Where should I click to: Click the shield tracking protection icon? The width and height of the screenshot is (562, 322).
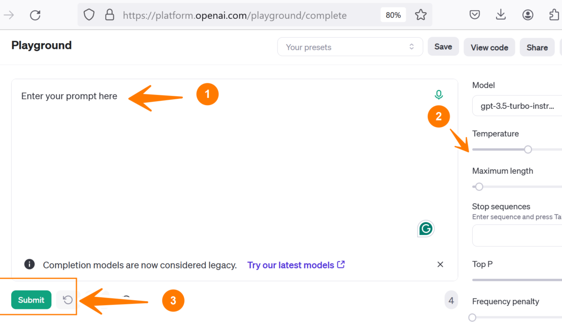89,15
